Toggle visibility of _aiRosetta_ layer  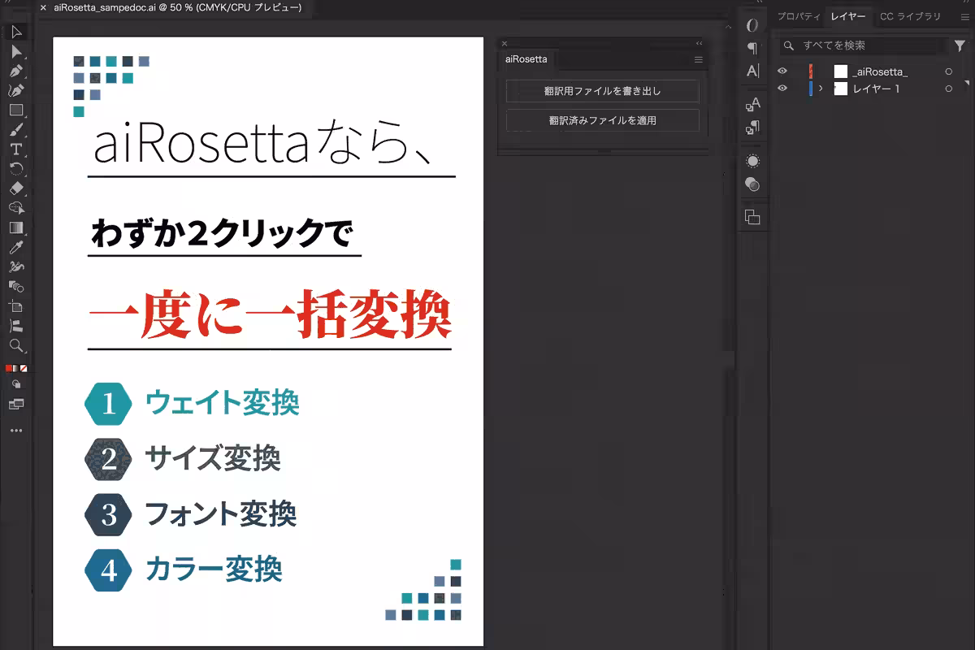click(782, 71)
